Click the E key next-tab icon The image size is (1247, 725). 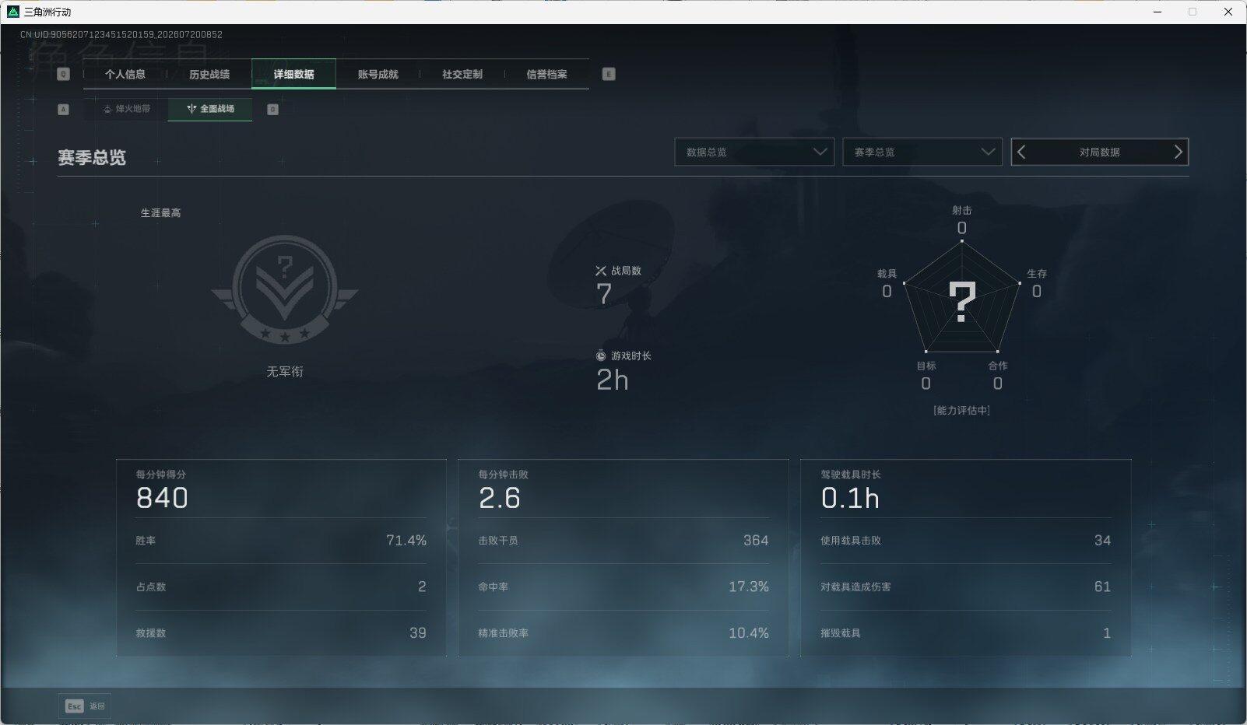click(609, 74)
